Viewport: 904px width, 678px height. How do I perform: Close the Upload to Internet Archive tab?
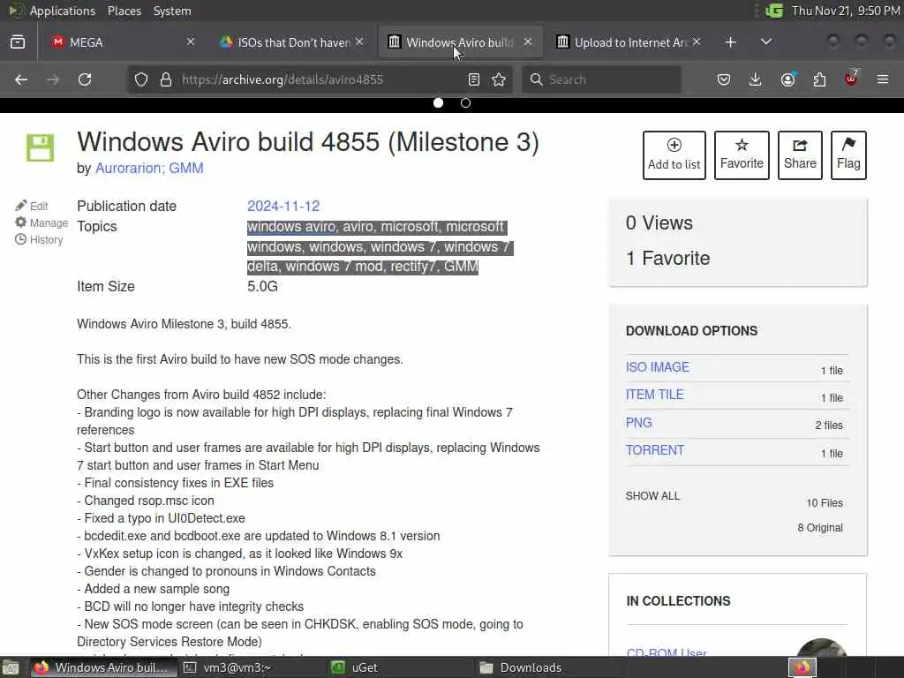(x=697, y=42)
